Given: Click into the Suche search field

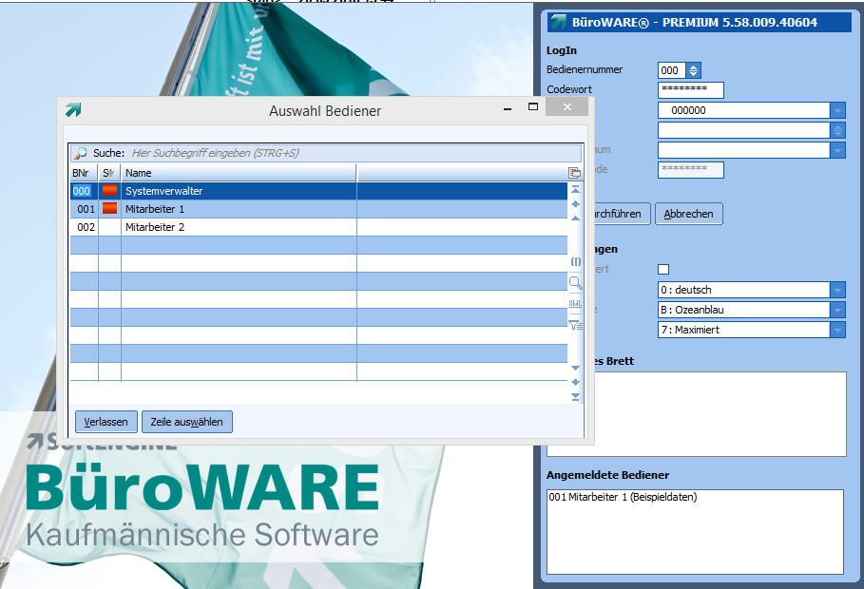Looking at the screenshot, I should click(x=352, y=152).
